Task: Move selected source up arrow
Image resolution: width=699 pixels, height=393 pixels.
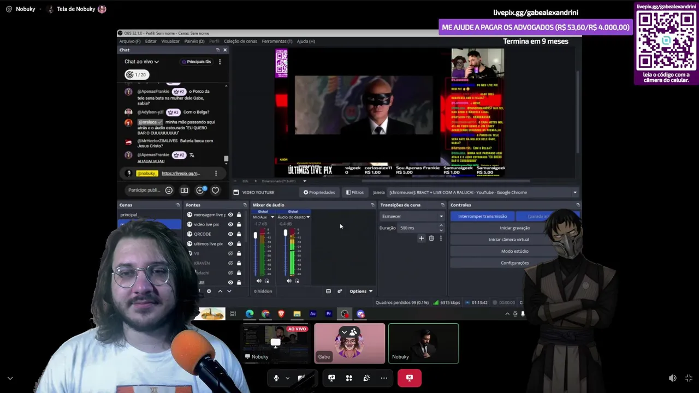Action: (220, 291)
